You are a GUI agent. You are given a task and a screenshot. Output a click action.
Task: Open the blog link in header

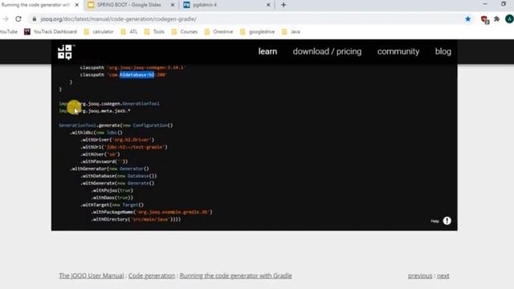click(443, 51)
